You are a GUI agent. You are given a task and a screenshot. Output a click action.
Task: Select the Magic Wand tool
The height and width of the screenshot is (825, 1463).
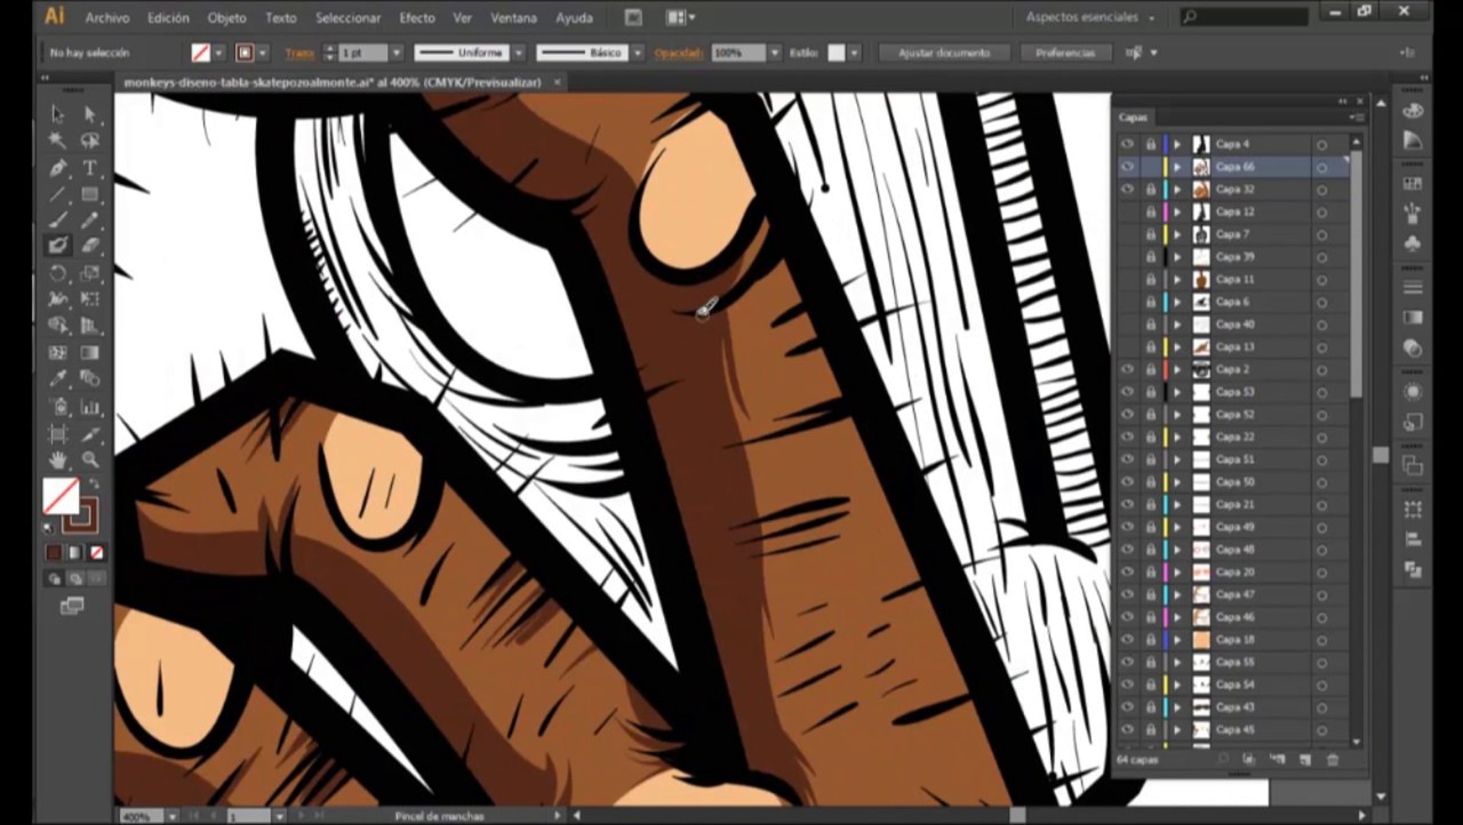point(58,141)
